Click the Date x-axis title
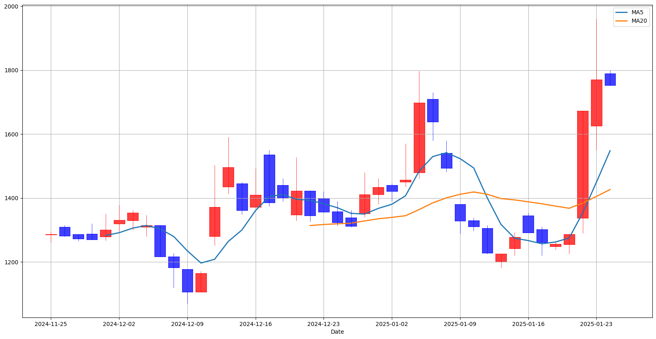656x339 pixels. coord(337,332)
